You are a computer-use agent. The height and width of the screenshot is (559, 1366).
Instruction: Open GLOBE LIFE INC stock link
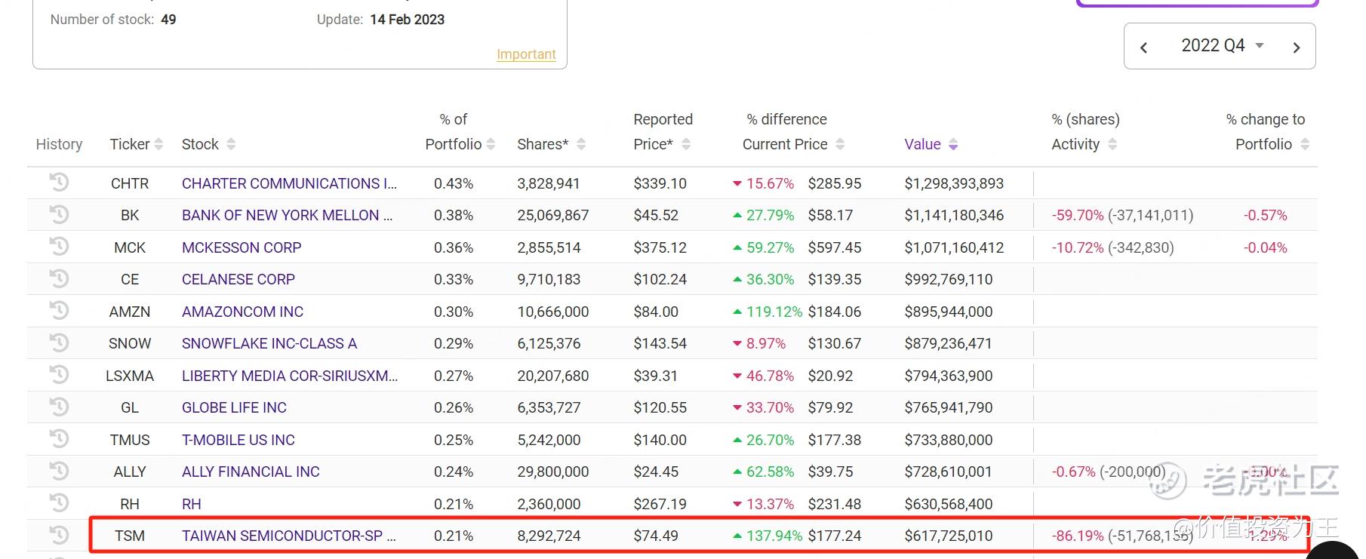pyautogui.click(x=234, y=407)
